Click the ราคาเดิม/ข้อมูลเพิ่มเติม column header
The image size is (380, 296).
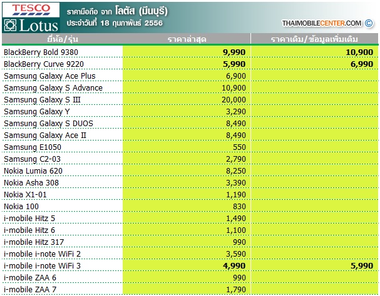(x=314, y=39)
